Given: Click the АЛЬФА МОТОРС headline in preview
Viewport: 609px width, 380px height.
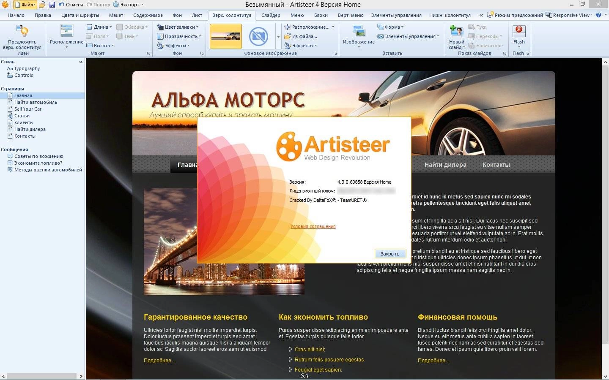Looking at the screenshot, I should [228, 100].
